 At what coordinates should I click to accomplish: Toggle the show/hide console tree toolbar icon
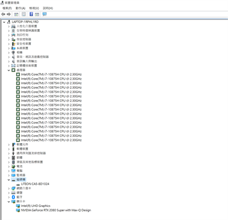coord(17,14)
